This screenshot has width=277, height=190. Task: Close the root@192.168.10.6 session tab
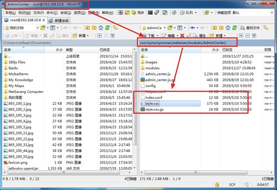(x=44, y=20)
